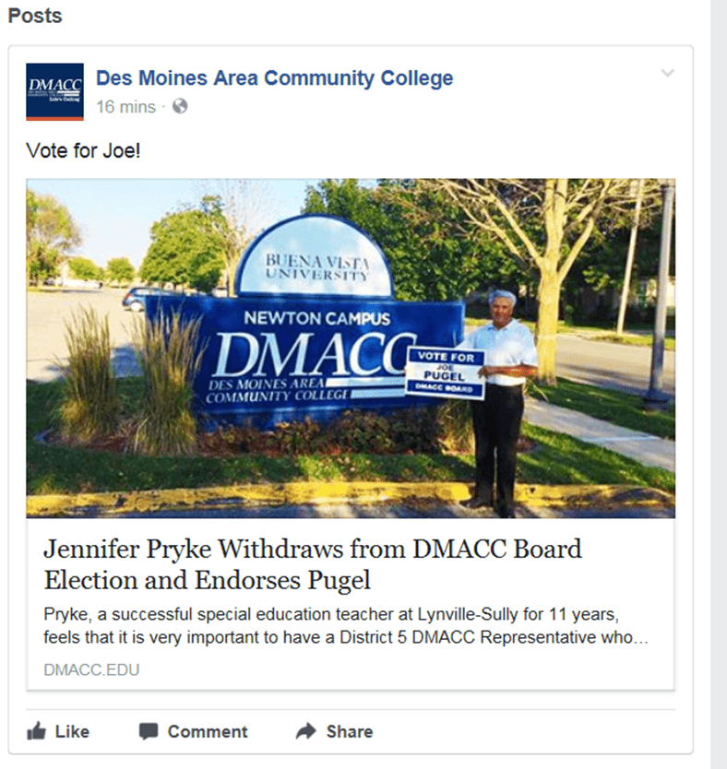
Task: Click the article description about Pryke
Action: pos(346,626)
